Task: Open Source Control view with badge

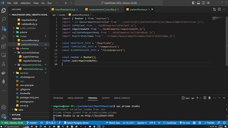Action: point(4,28)
